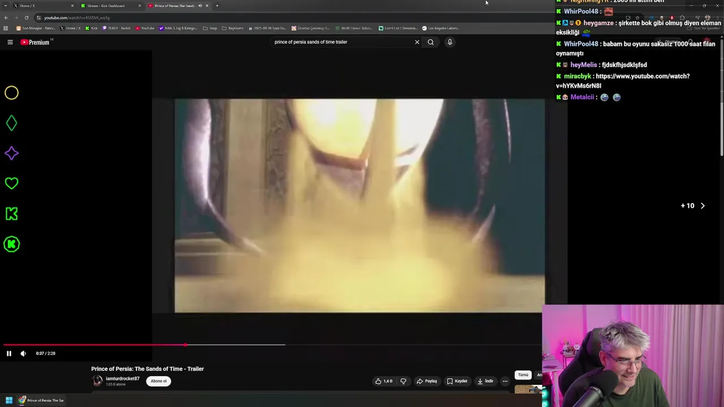Select the Tümü filter chip
724x407 pixels.
(x=523, y=375)
